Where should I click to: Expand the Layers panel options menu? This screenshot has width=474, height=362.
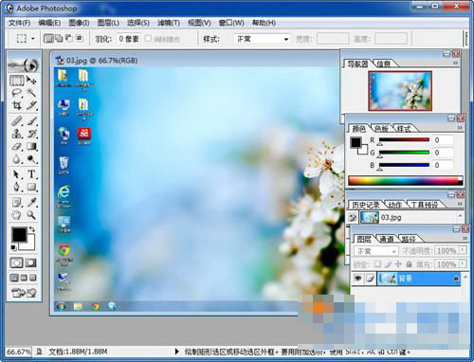[x=465, y=238]
